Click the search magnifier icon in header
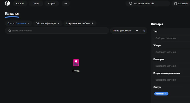This screenshot has height=103, width=190. (130, 4)
